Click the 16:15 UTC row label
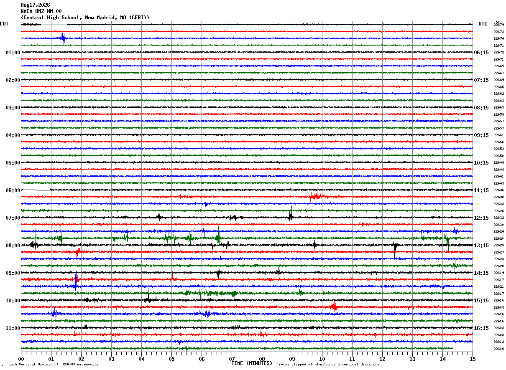The height and width of the screenshot is (370, 506). (x=481, y=328)
